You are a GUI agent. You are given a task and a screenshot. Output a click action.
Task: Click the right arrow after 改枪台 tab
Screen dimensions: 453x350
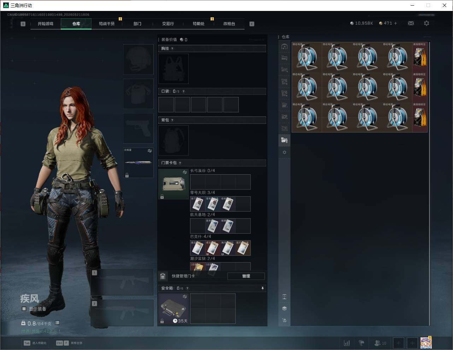tap(252, 24)
